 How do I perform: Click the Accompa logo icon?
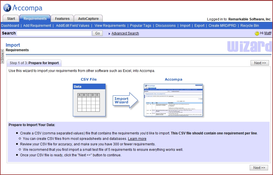click(7, 8)
